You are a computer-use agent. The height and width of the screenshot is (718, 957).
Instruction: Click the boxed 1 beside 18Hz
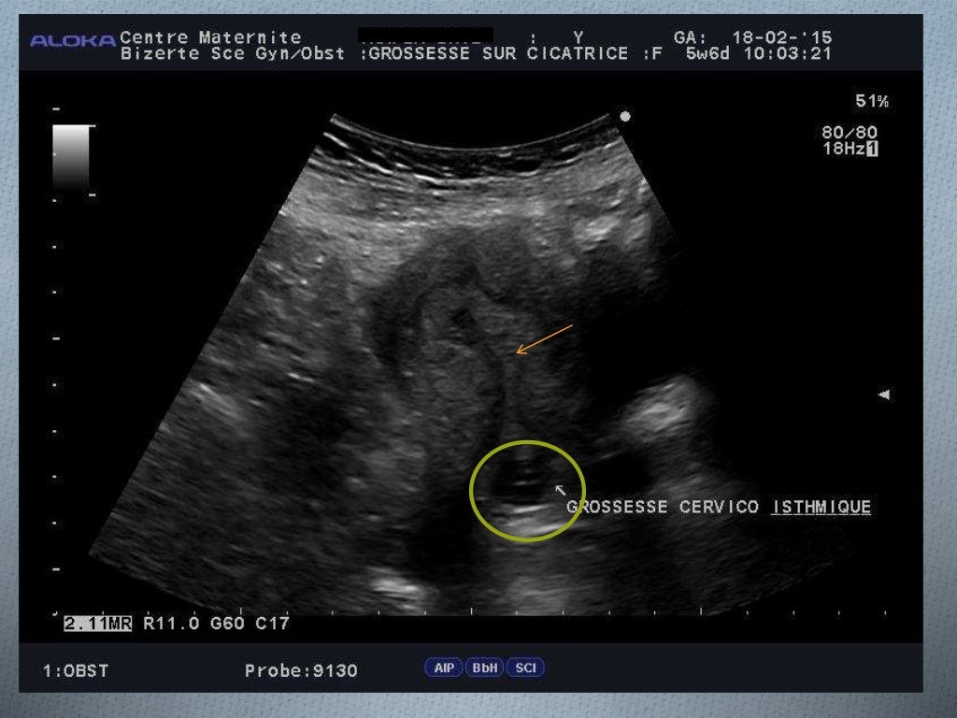click(872, 149)
